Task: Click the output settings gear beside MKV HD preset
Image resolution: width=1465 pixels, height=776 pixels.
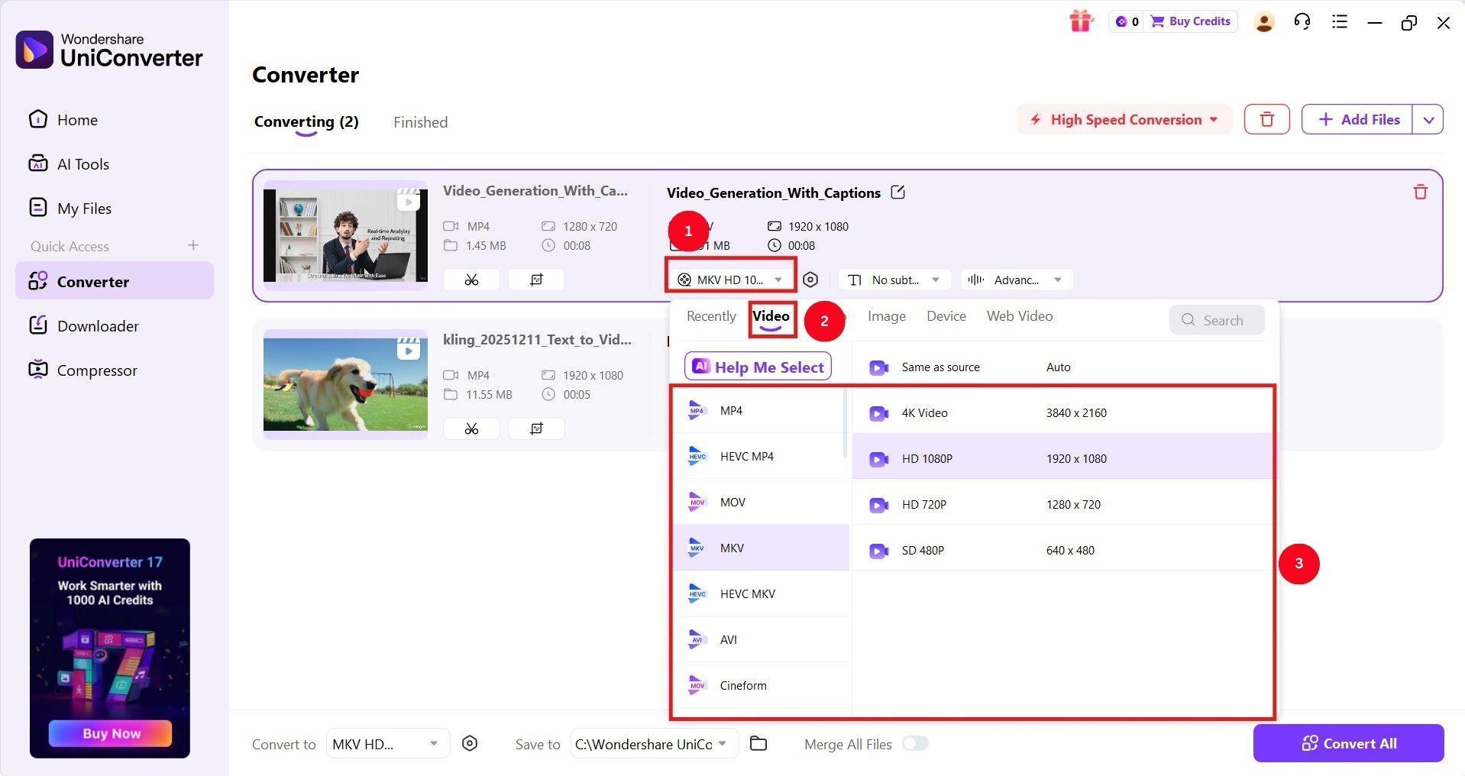Action: [810, 280]
